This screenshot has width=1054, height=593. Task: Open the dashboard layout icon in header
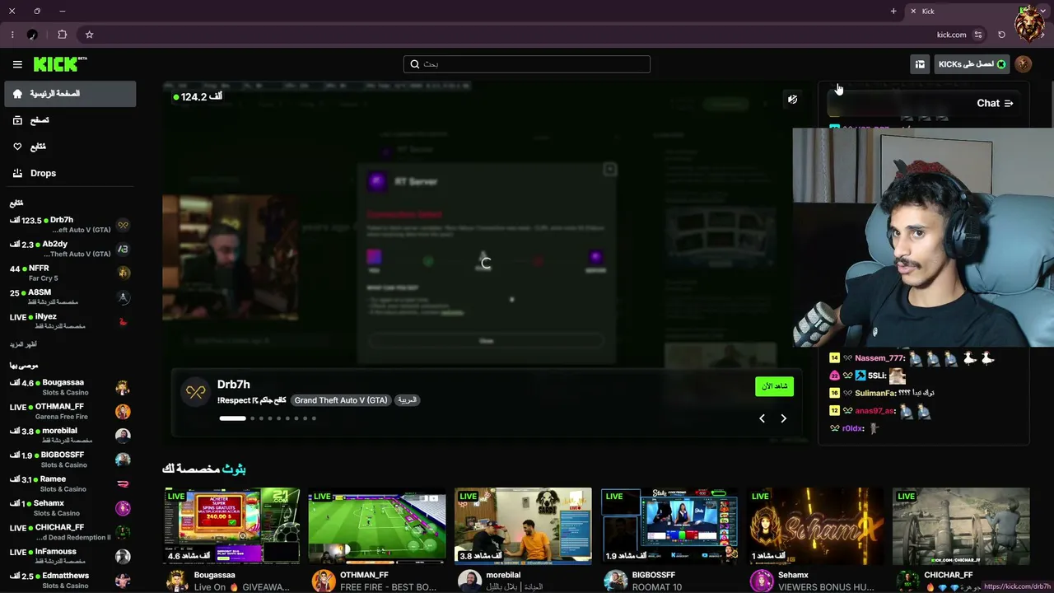tap(920, 64)
